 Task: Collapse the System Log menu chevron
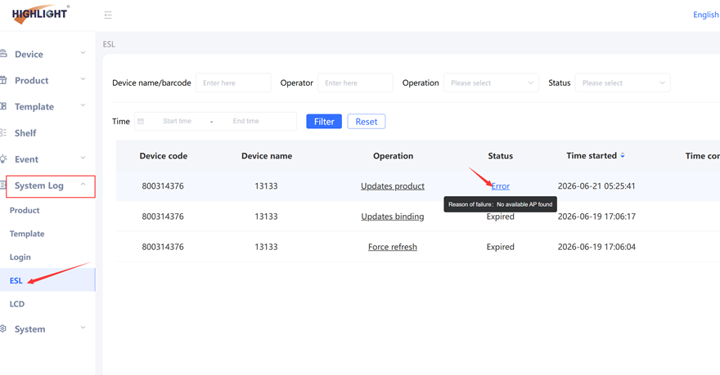(x=83, y=185)
